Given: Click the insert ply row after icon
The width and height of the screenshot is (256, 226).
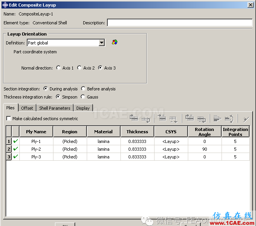Looking at the screenshot, I should [x=173, y=120].
